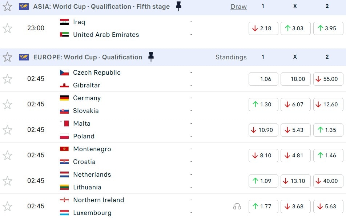Select the 2.18 odds for Iraq win
Screen dimensions: 346x220
[263, 28]
